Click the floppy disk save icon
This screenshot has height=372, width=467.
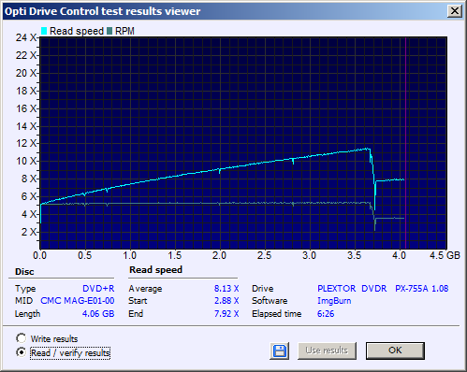tap(280, 351)
